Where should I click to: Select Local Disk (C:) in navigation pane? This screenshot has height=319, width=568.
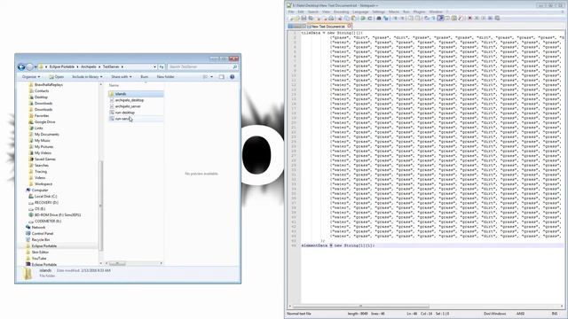[x=45, y=196]
